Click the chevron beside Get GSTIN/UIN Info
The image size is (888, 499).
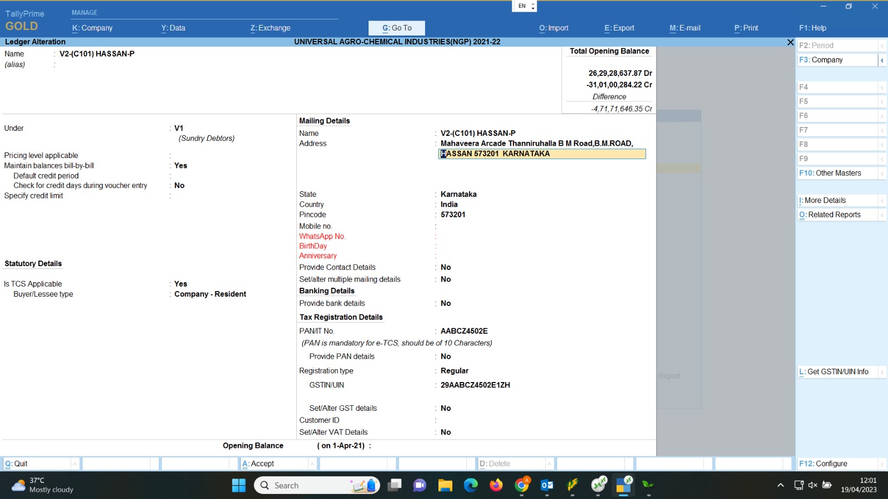(882, 372)
